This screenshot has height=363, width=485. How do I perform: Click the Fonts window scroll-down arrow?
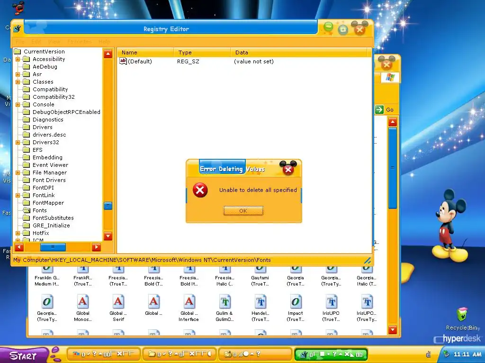point(393,329)
